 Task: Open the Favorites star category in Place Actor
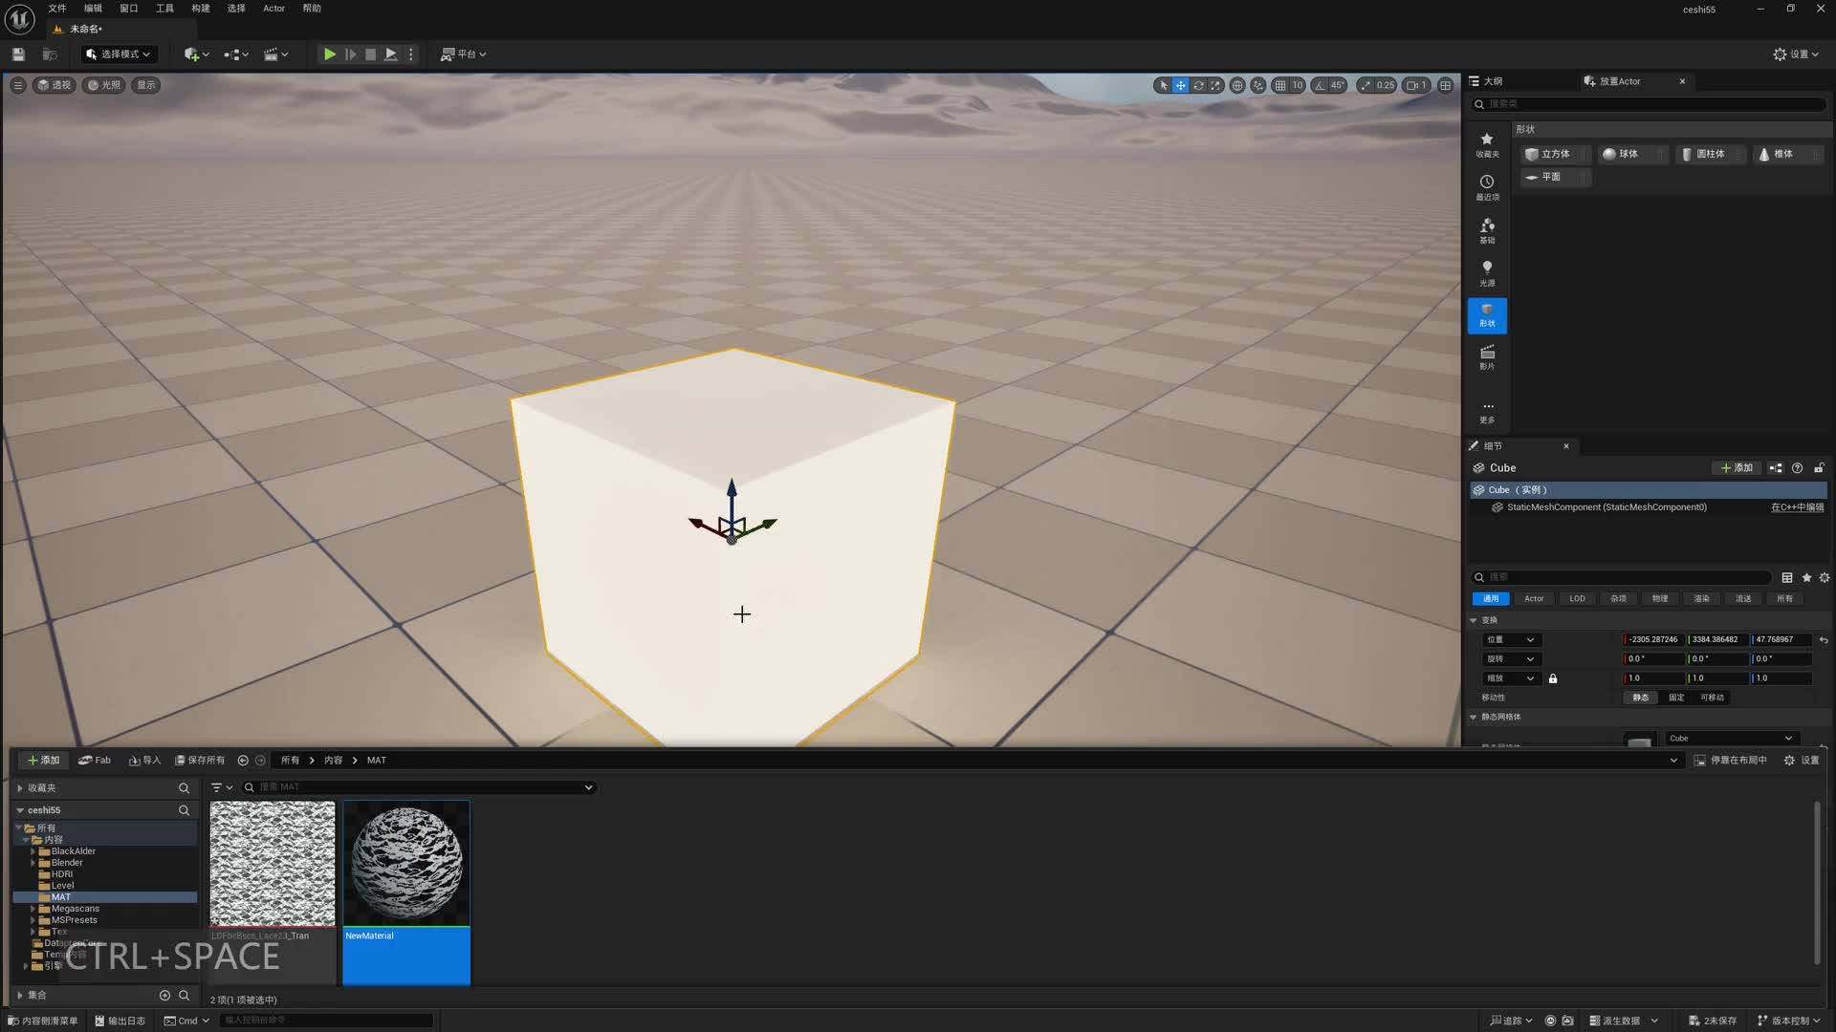coord(1486,144)
